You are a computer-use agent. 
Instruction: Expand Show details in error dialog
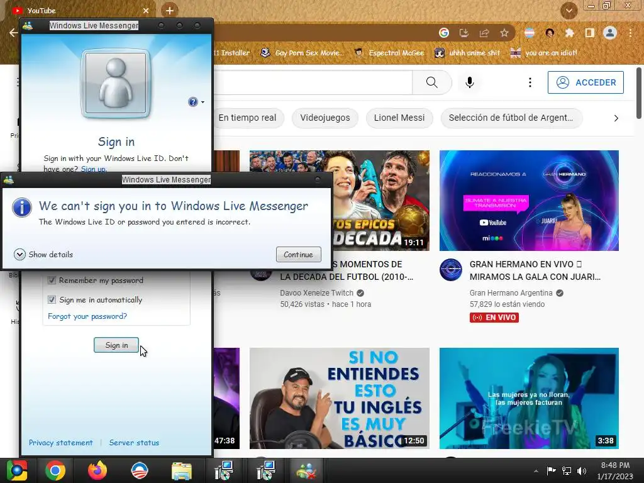[x=43, y=255]
